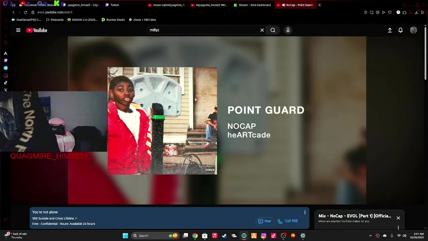Open M3GAN 2.0 bookmark
The height and width of the screenshot is (241, 428).
tap(83, 20)
